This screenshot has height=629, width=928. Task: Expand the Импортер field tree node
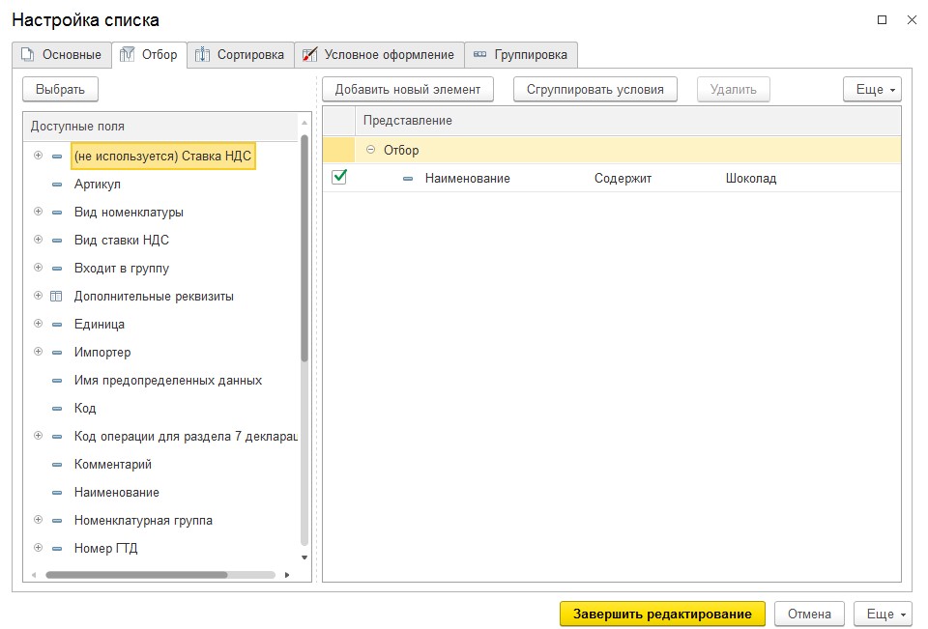38,352
